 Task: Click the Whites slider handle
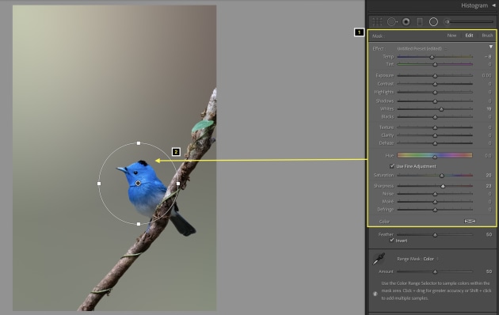tap(441, 109)
